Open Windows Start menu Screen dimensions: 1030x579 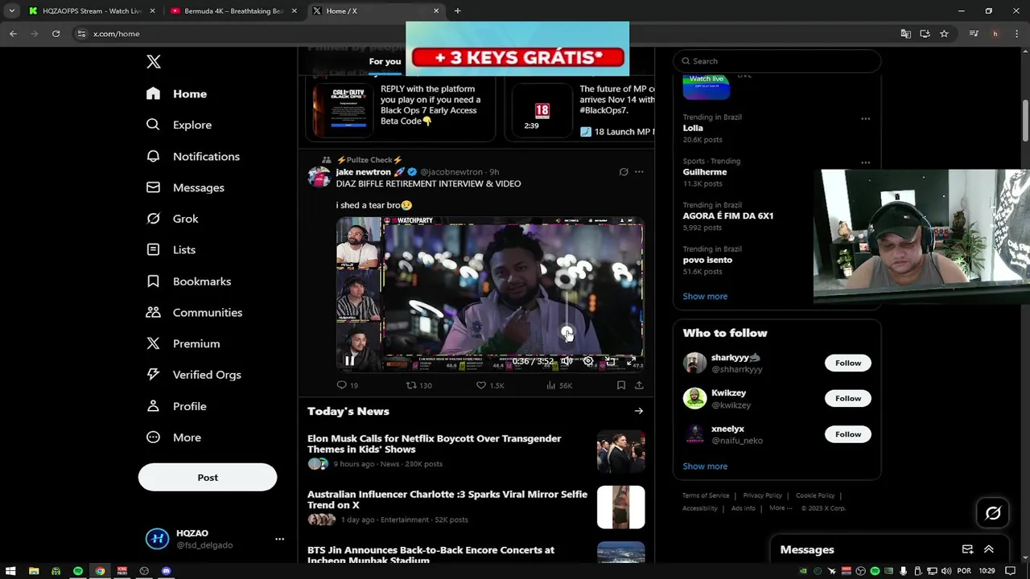pos(11,571)
